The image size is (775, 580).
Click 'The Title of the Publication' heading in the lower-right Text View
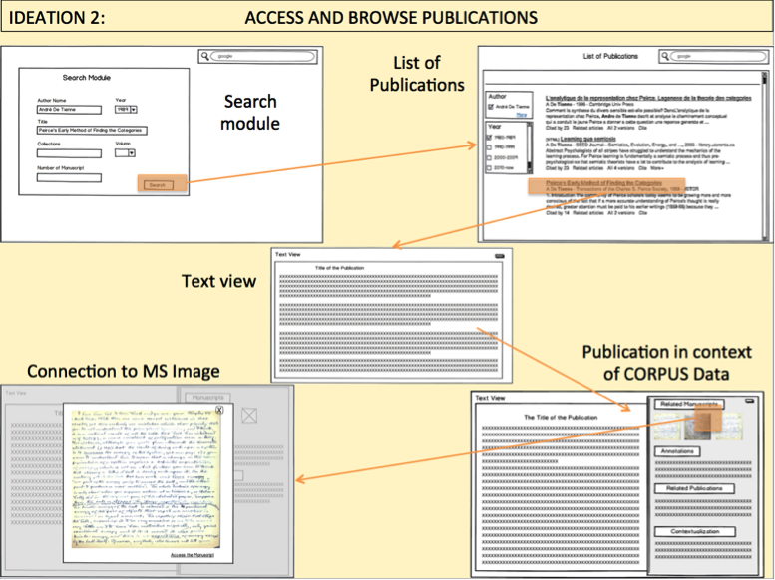(561, 417)
